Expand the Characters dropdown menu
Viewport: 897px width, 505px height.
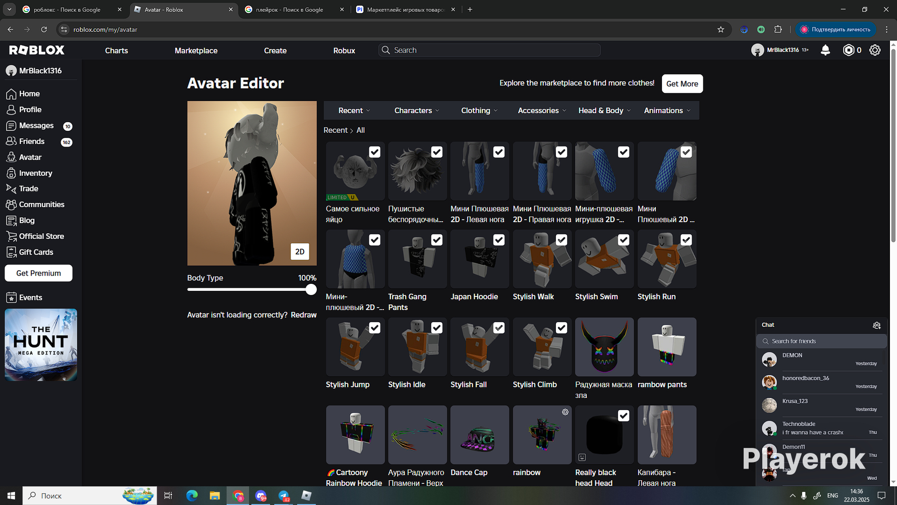click(417, 111)
